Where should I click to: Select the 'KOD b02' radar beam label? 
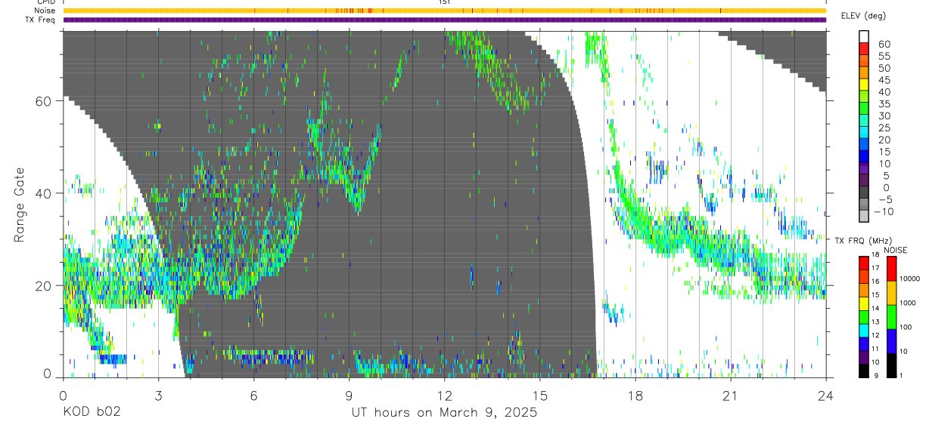(92, 413)
